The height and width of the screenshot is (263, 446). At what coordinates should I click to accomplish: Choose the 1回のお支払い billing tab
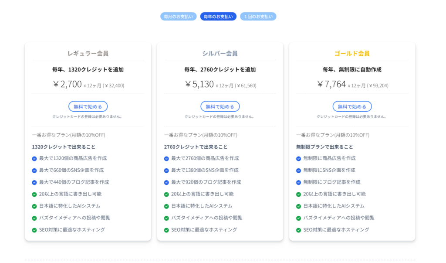tap(258, 17)
